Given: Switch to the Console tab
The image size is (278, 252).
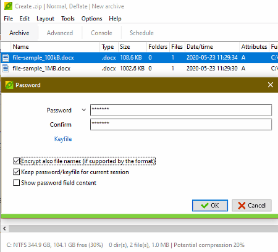Looking at the screenshot, I should (101, 33).
